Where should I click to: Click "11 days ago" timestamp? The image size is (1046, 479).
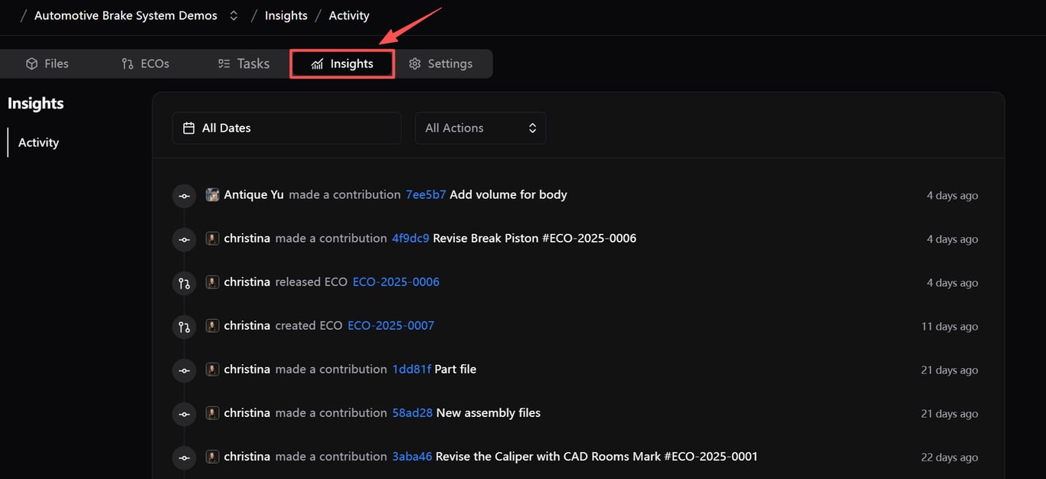(x=950, y=326)
